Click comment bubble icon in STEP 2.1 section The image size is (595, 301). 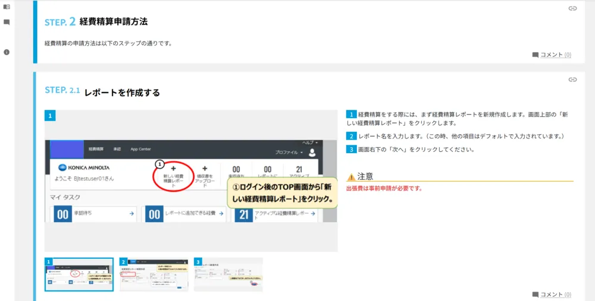point(535,294)
